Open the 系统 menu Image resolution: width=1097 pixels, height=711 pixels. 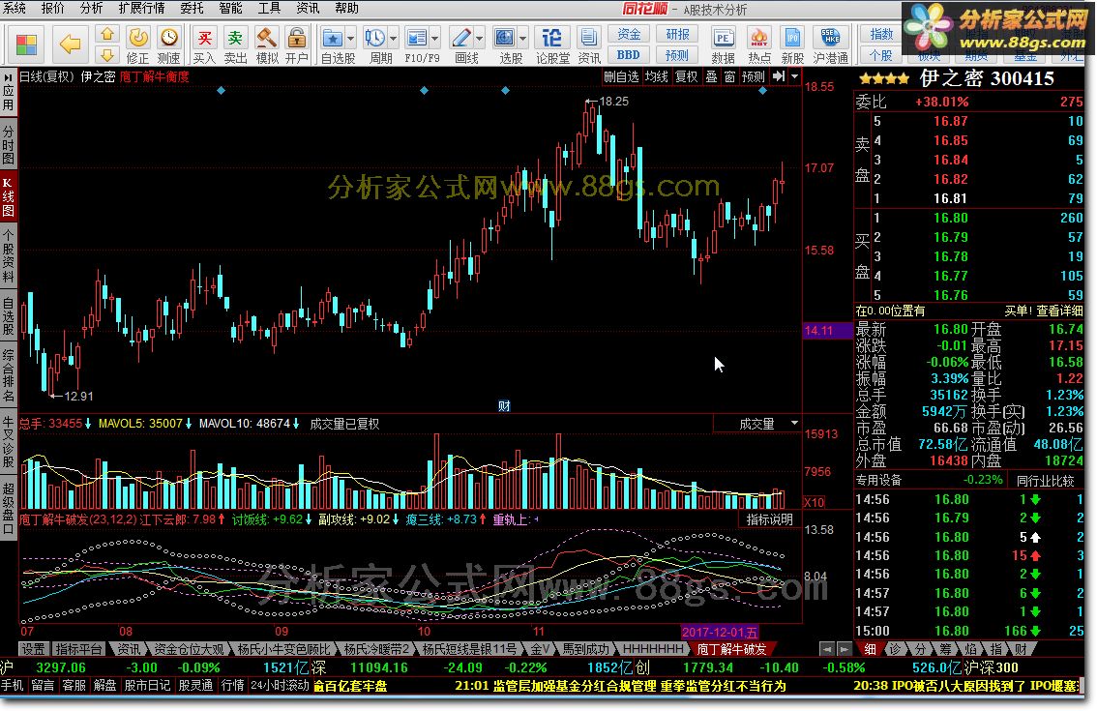14,9
